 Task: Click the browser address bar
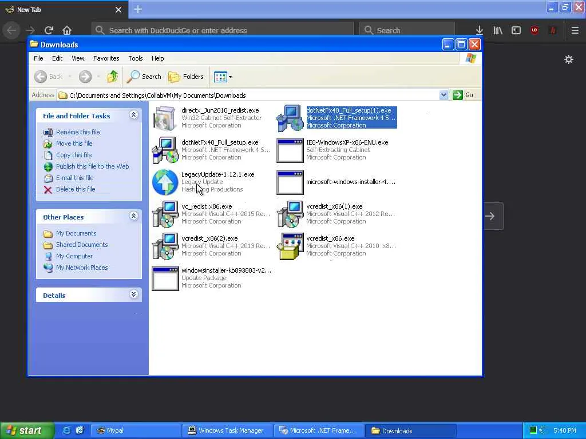click(223, 30)
